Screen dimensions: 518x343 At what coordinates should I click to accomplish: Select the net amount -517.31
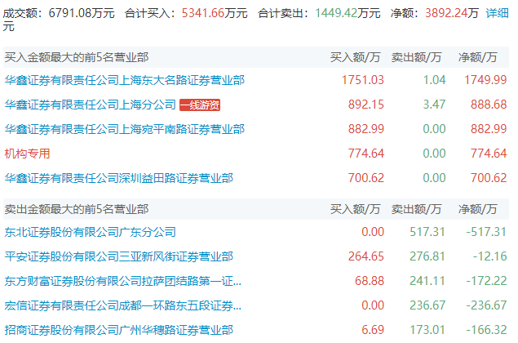(486, 232)
